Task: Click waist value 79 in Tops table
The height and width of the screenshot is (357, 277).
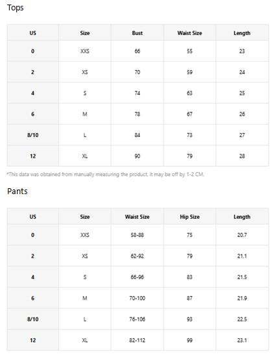Action: (189, 156)
